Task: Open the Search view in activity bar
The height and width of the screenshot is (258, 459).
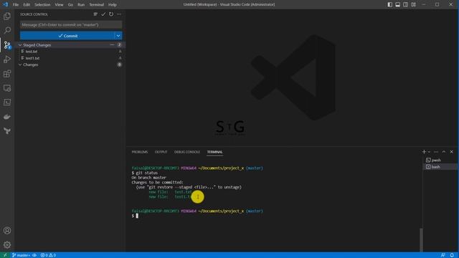Action: [x=7, y=30]
